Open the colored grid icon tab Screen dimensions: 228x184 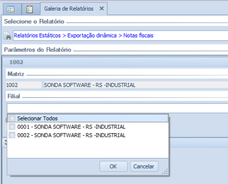(x=11, y=9)
